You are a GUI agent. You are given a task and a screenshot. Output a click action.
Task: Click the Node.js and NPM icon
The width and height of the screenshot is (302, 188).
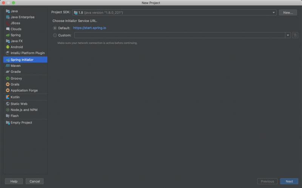8,110
